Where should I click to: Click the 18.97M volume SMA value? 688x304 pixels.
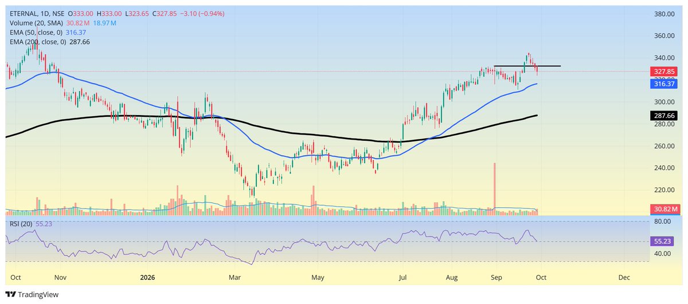[105, 23]
